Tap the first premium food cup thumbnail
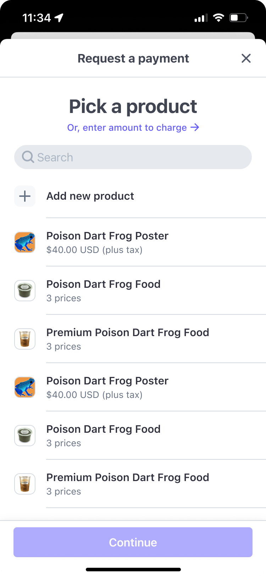Viewport: 266px width, 577px height. coord(25,339)
